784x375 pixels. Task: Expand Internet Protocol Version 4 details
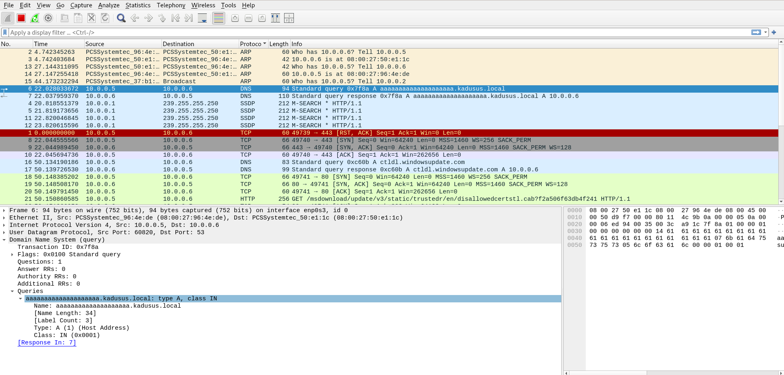pyautogui.click(x=4, y=225)
